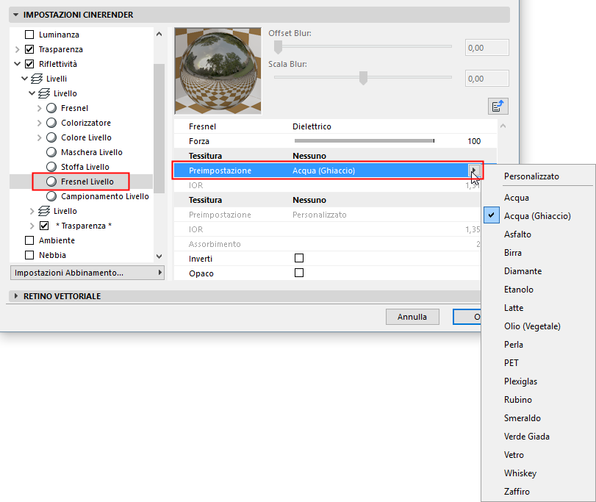Select the first Tessitura Nessuno row

point(335,156)
